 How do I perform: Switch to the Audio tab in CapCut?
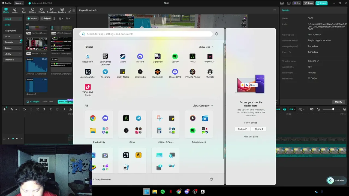tap(15, 10)
